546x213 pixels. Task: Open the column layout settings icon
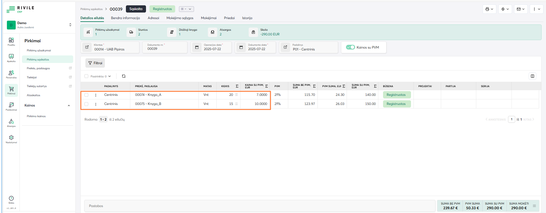coord(532,76)
